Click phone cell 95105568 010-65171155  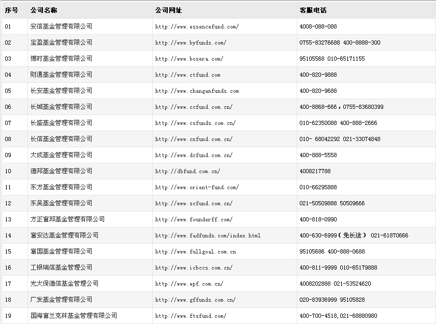(332, 59)
